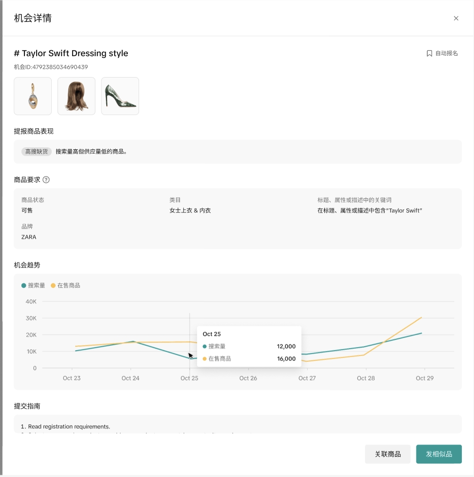Open the green high heel thumbnail
Viewport: 474px width, 477px height.
click(120, 96)
